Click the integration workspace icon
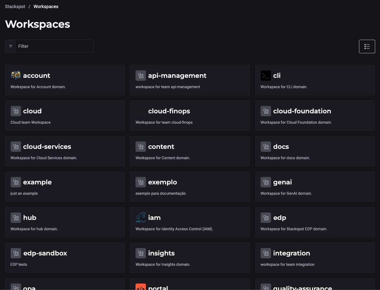 tap(266, 253)
